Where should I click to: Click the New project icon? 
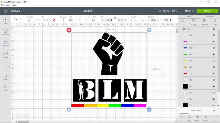click(x=6, y=21)
